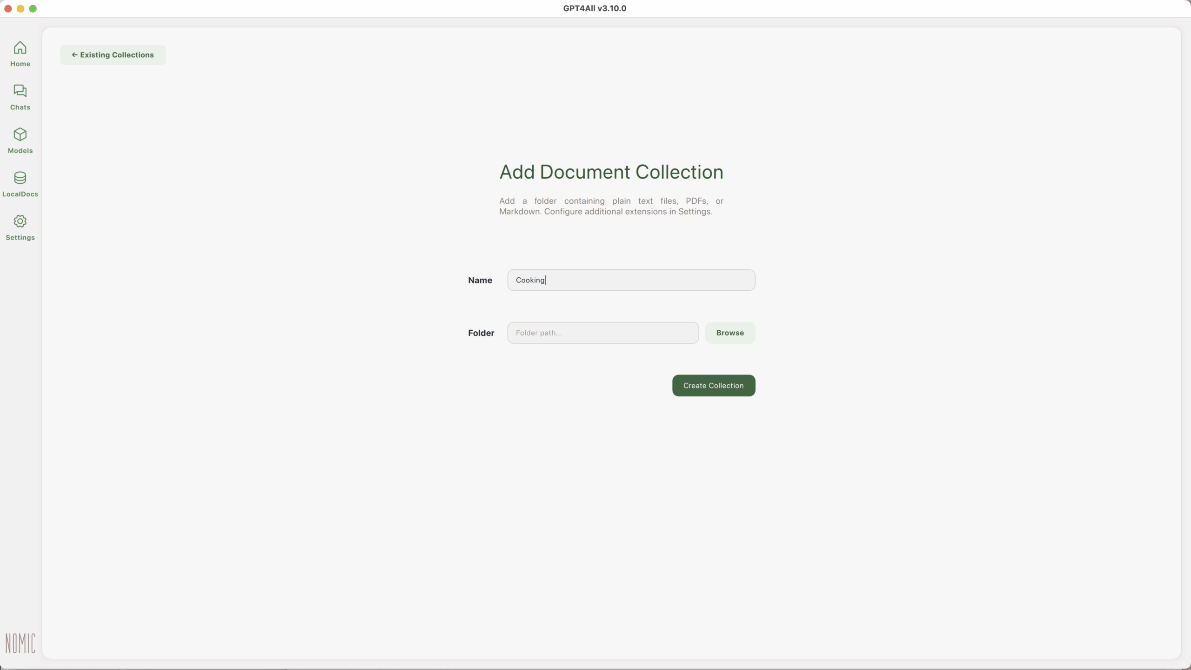
Task: Open the Home view icon
Action: (x=20, y=48)
